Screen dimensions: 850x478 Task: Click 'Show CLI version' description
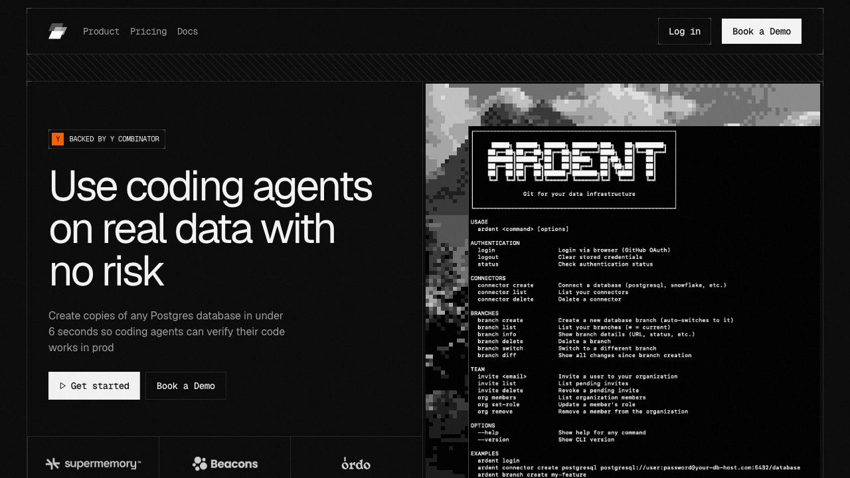[x=586, y=439]
